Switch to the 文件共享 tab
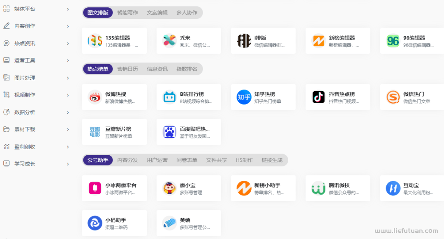This screenshot has width=444, height=239. (216, 160)
